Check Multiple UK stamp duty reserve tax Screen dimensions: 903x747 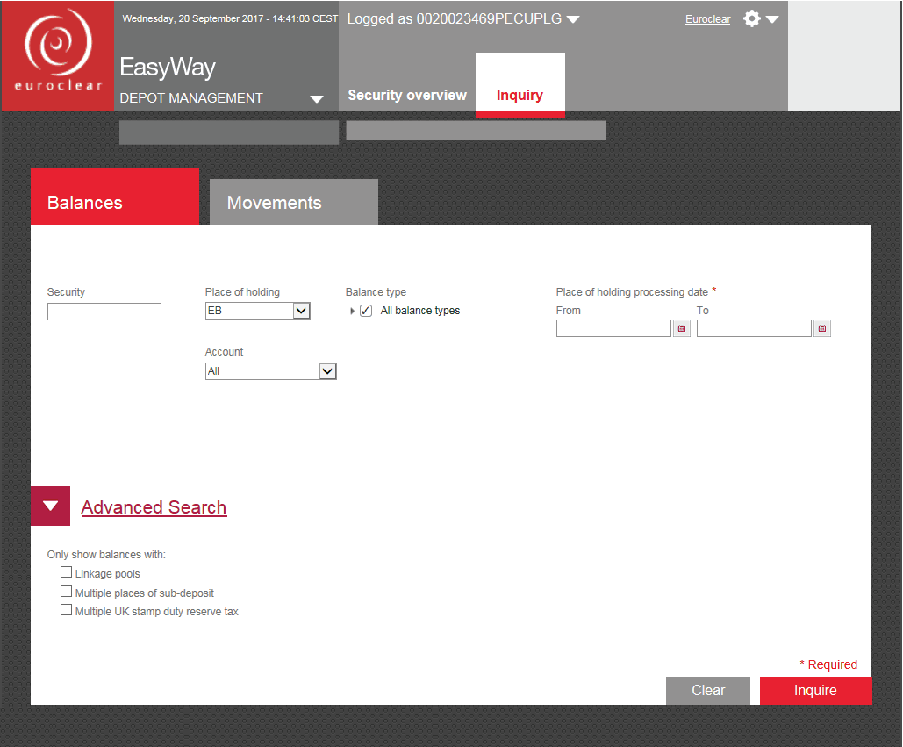coord(66,610)
